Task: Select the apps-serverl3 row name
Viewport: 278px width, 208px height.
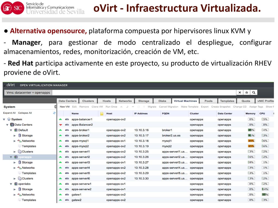Action: 81,162
